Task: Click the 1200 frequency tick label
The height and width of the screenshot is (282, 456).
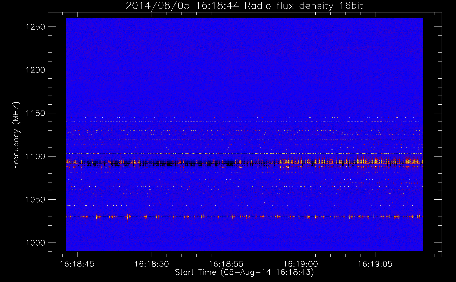Action: pos(36,70)
